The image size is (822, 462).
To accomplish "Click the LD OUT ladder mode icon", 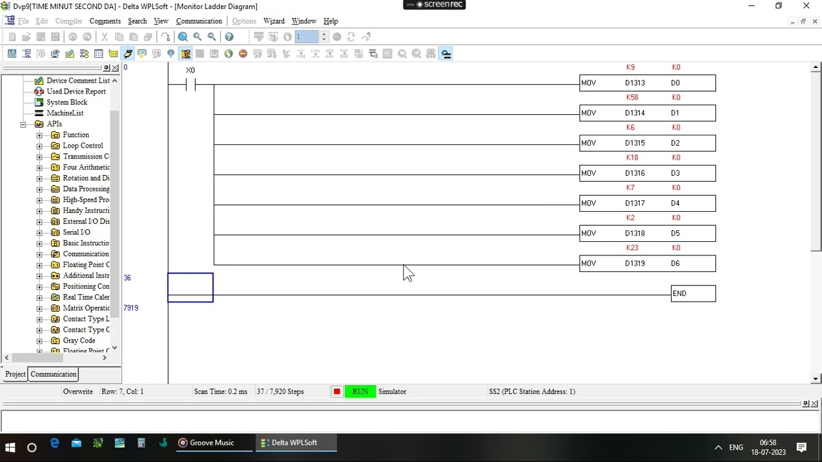I will (x=12, y=54).
